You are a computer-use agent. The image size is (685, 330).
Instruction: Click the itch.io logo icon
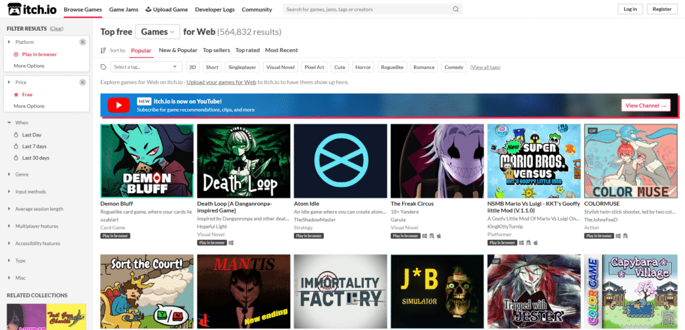coord(16,9)
